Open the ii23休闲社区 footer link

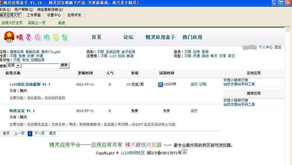pos(133,153)
